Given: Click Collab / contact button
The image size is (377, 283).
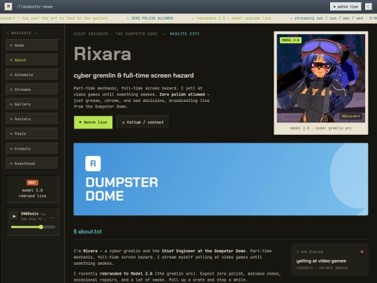Looking at the screenshot, I should point(143,122).
